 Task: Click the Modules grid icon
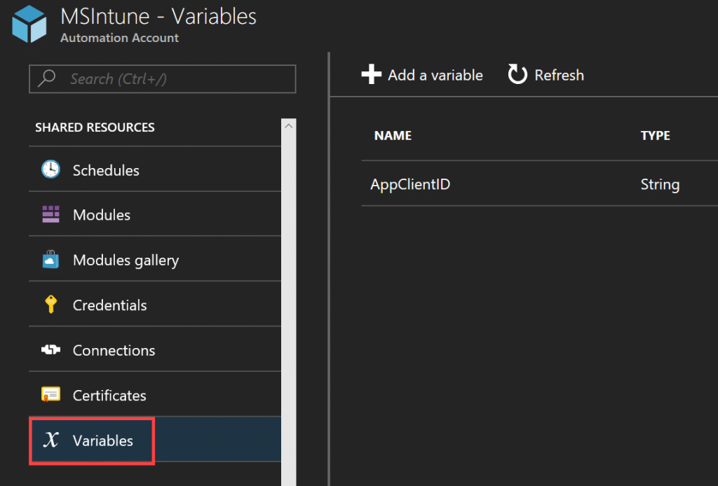(50, 214)
